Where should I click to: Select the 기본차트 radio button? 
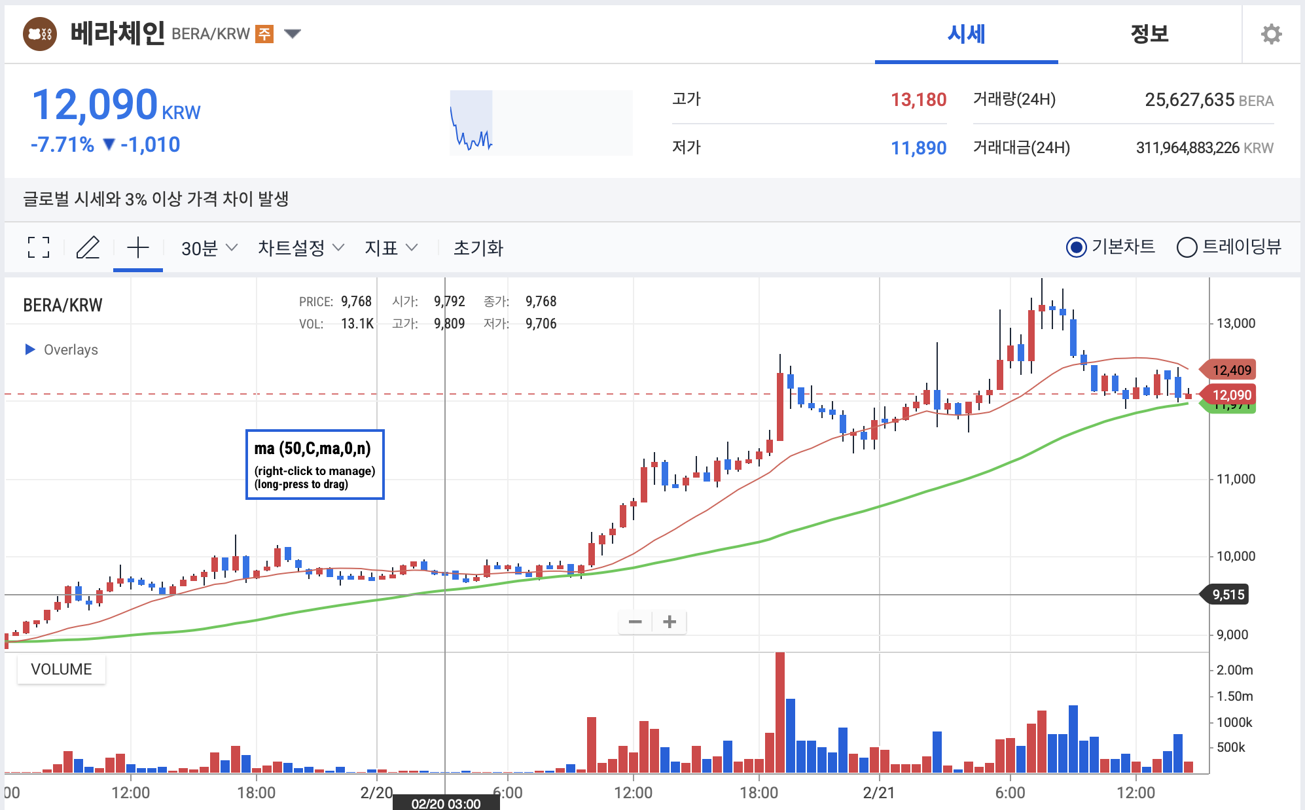(1076, 247)
